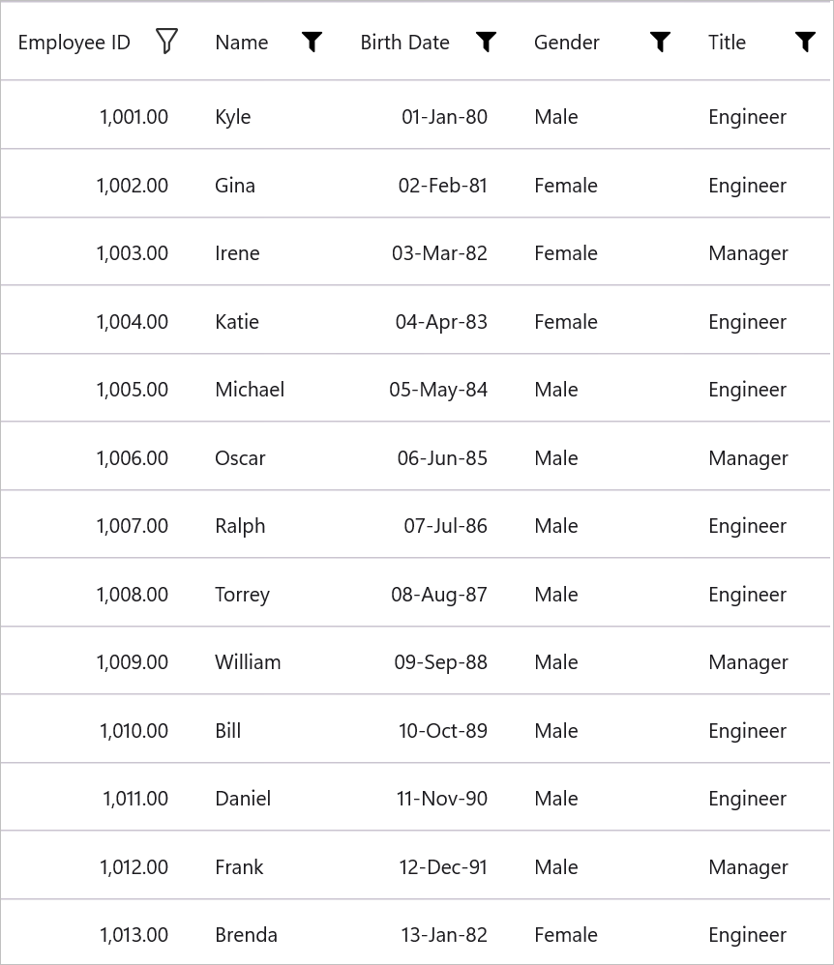834x965 pixels.
Task: Click the name cell Michael
Action: [x=250, y=390]
